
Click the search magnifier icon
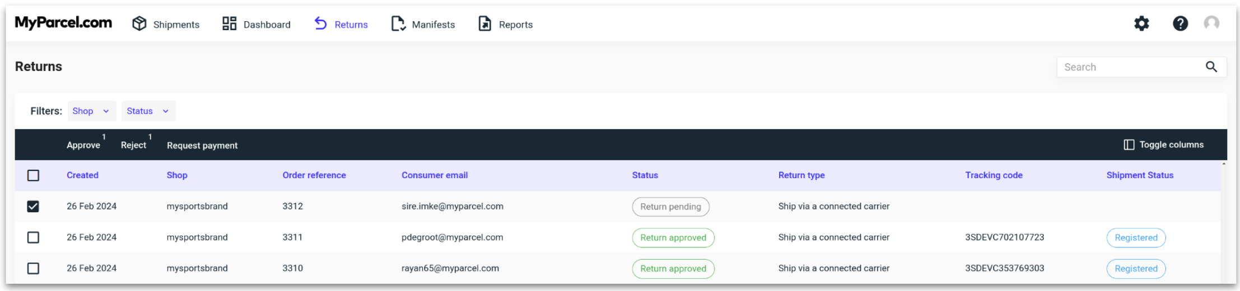click(1211, 67)
